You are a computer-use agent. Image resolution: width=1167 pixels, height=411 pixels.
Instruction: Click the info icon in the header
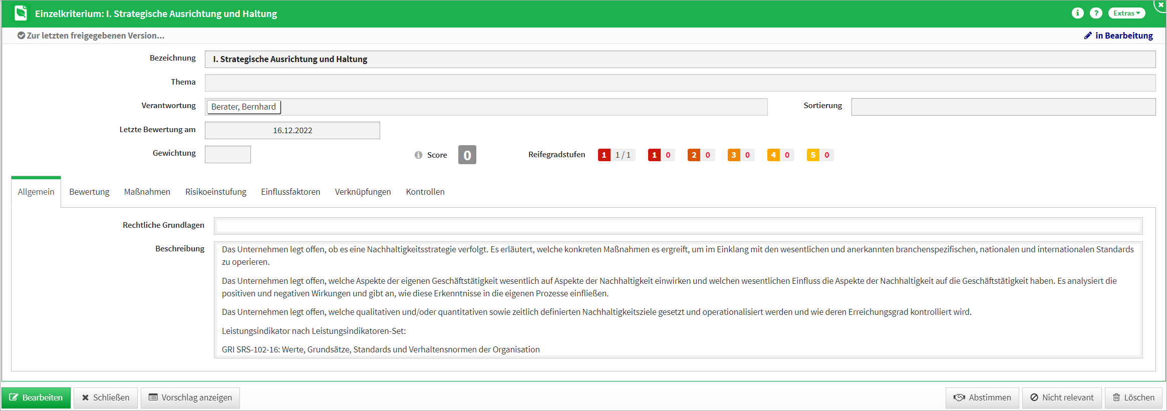1077,13
